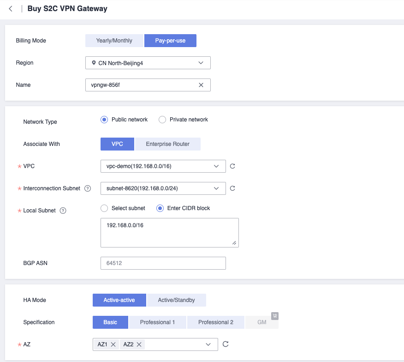The height and width of the screenshot is (362, 404).
Task: Open the Interconnection Subnet help tooltip
Action: [x=88, y=188]
